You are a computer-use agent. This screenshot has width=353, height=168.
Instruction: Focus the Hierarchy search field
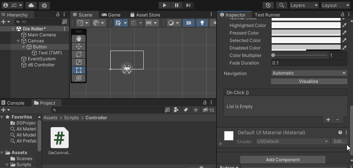pos(38,22)
